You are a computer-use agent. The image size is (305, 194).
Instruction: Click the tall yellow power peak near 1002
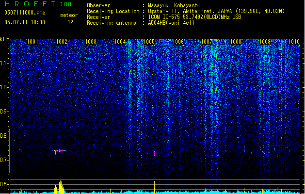click(x=61, y=187)
